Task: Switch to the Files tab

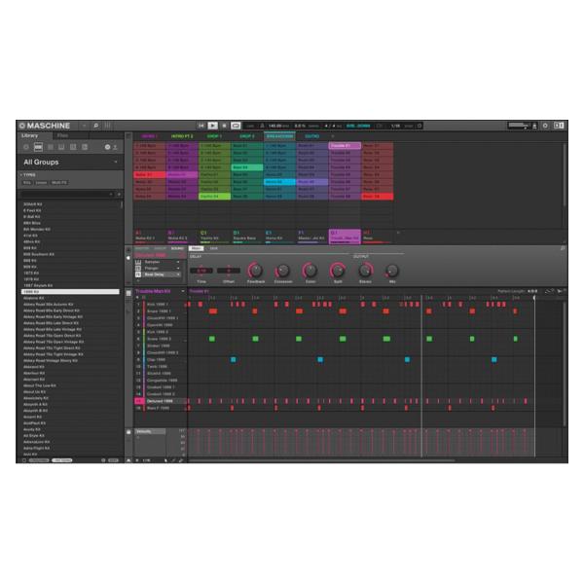Action: click(62, 135)
